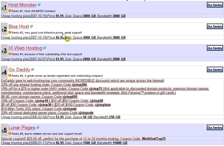Viewport: 224px width, 146px height.
Task: Open Lunar Pages cheap hosting plan $6.95 link
Action: (64, 143)
